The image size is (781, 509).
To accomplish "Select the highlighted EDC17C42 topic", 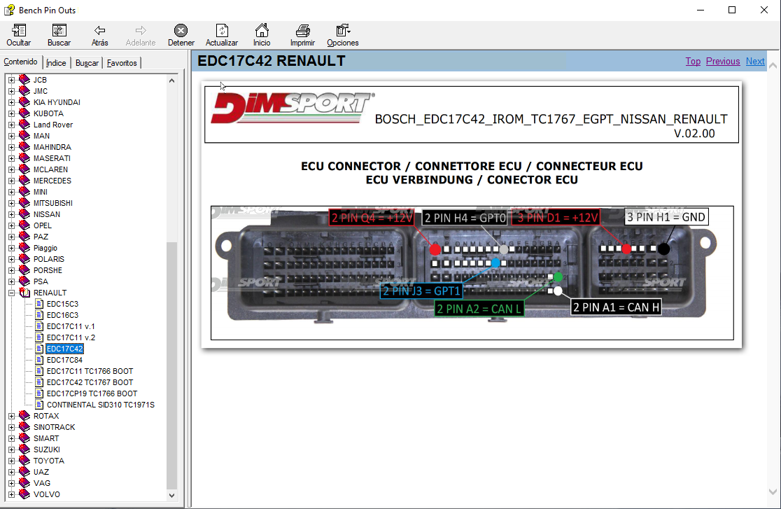I will click(x=65, y=349).
